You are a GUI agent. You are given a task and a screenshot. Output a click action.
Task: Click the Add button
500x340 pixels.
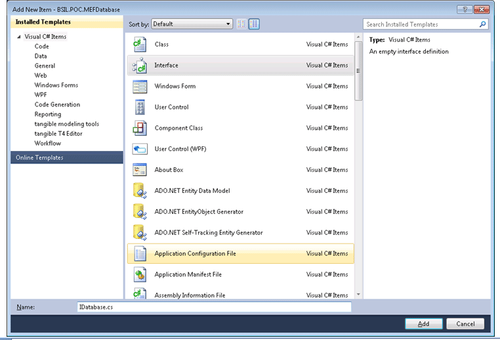click(x=423, y=324)
